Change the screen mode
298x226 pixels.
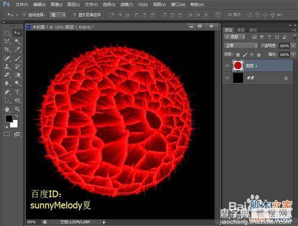17,134
